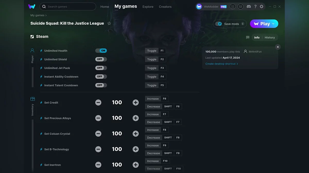The width and height of the screenshot is (309, 173).
Task: Click the second rounded icon before Discord
Action: coord(240,6)
